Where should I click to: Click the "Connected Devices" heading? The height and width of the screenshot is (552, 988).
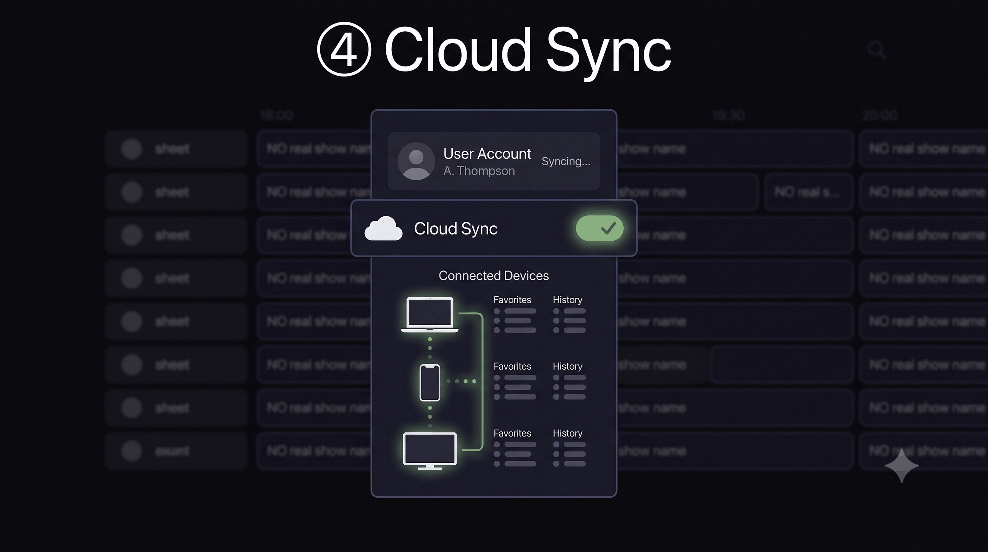click(494, 275)
